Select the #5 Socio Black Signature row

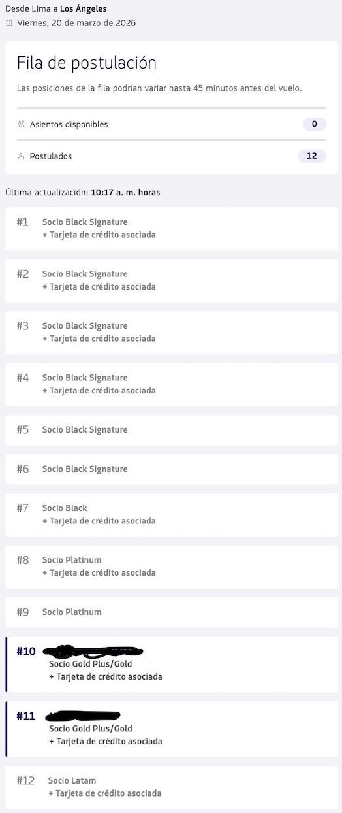(x=172, y=430)
